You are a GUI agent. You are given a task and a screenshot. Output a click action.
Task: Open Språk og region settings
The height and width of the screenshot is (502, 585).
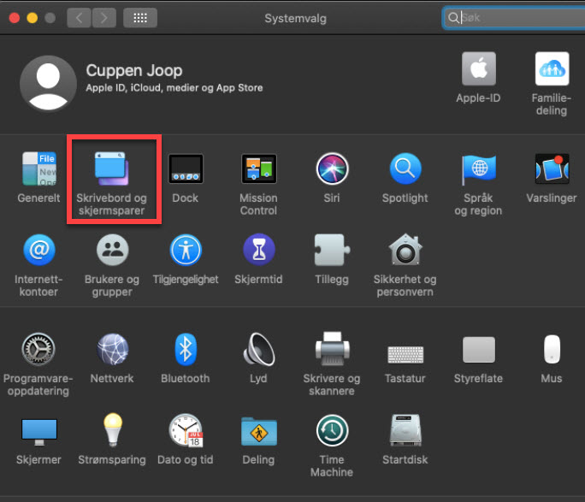[479, 169]
